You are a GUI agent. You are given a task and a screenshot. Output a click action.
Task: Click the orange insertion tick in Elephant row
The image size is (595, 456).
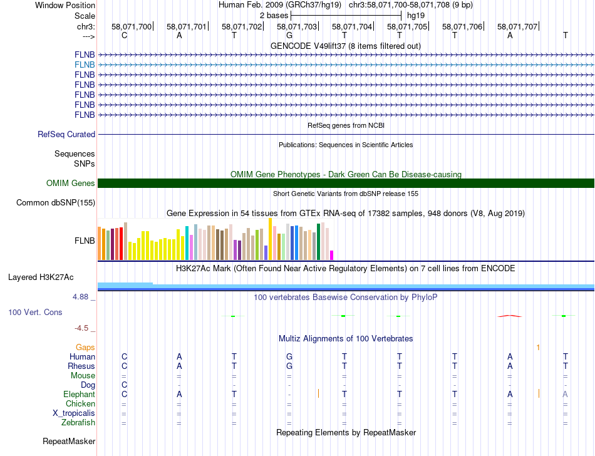click(319, 393)
